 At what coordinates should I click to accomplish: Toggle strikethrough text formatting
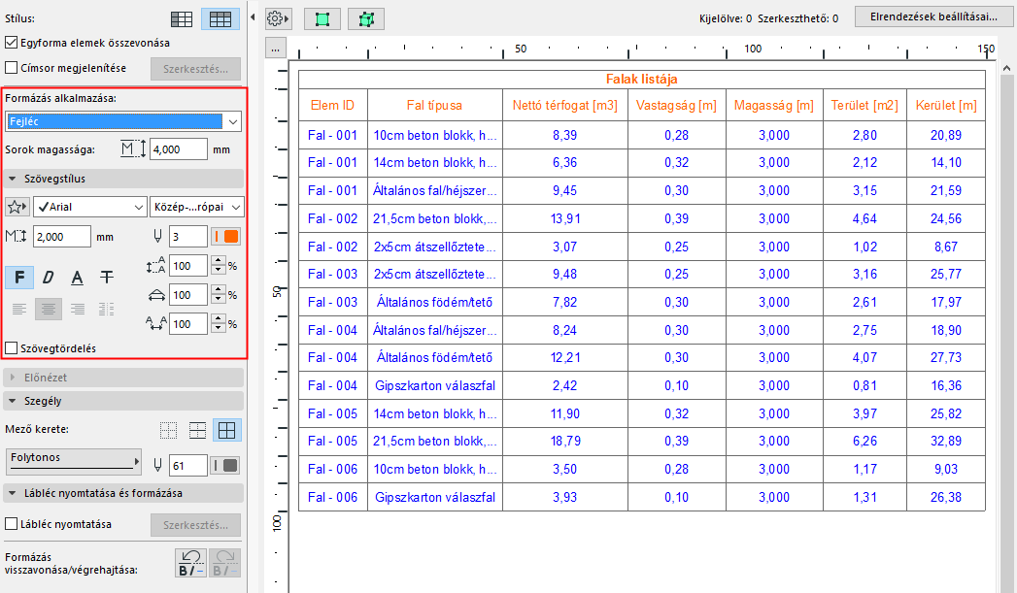point(107,278)
